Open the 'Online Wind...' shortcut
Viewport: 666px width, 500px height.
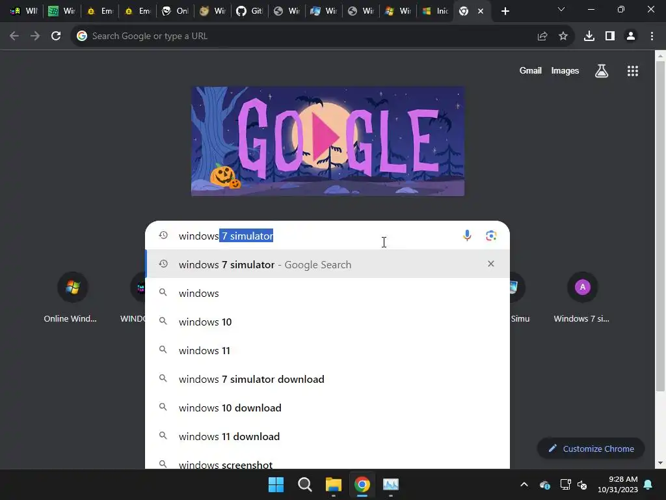pyautogui.click(x=70, y=298)
